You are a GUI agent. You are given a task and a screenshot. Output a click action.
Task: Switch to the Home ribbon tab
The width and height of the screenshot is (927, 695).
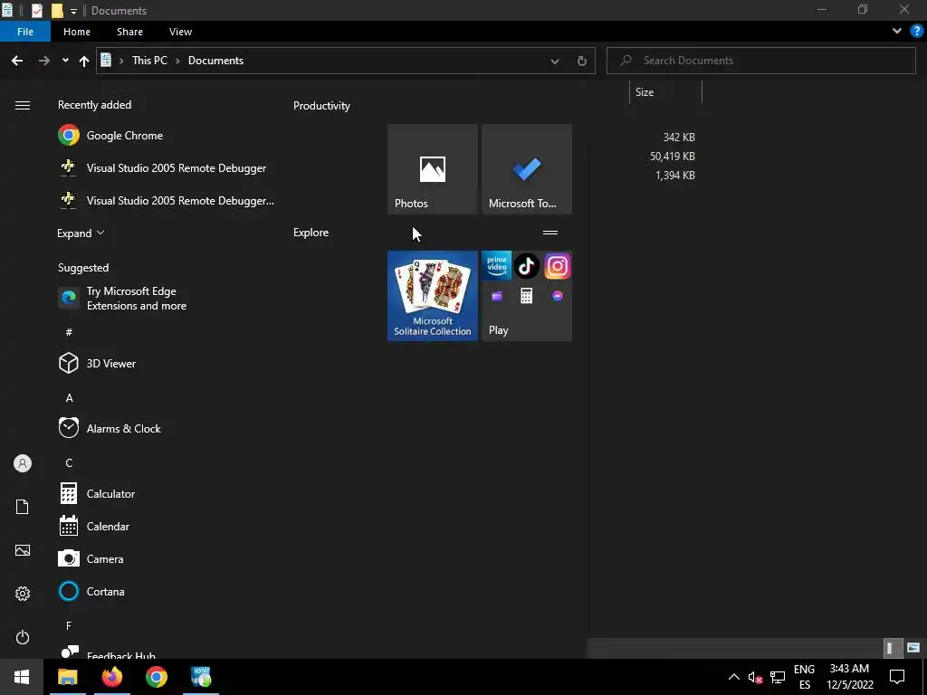(77, 32)
